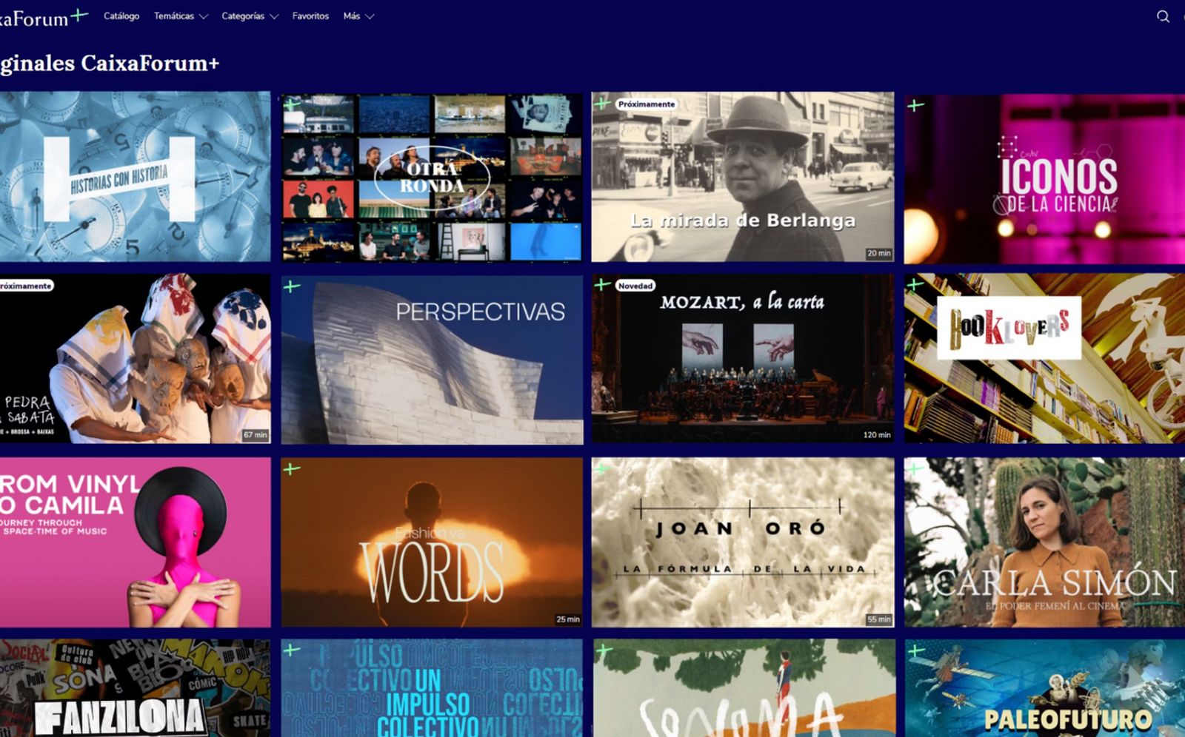Click the "Próximamente" badge on Berlanga card
1185x737 pixels.
[646, 104]
